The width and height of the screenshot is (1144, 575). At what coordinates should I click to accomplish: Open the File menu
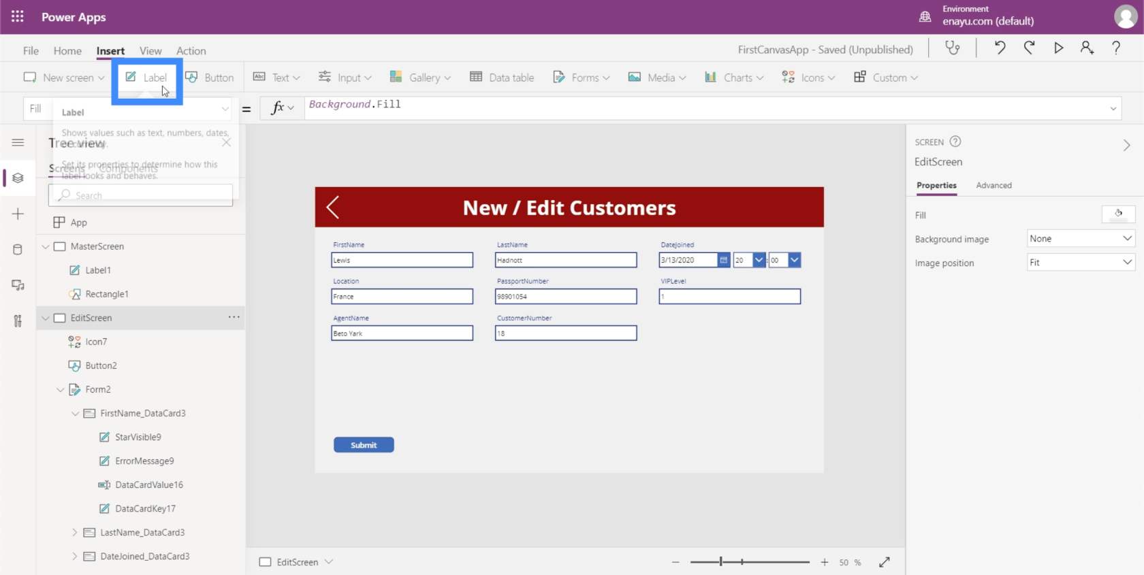[31, 50]
